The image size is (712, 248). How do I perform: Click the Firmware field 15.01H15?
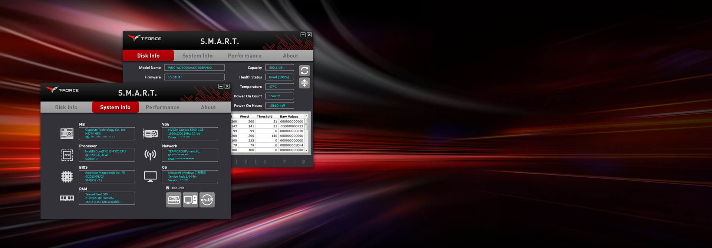tap(194, 77)
